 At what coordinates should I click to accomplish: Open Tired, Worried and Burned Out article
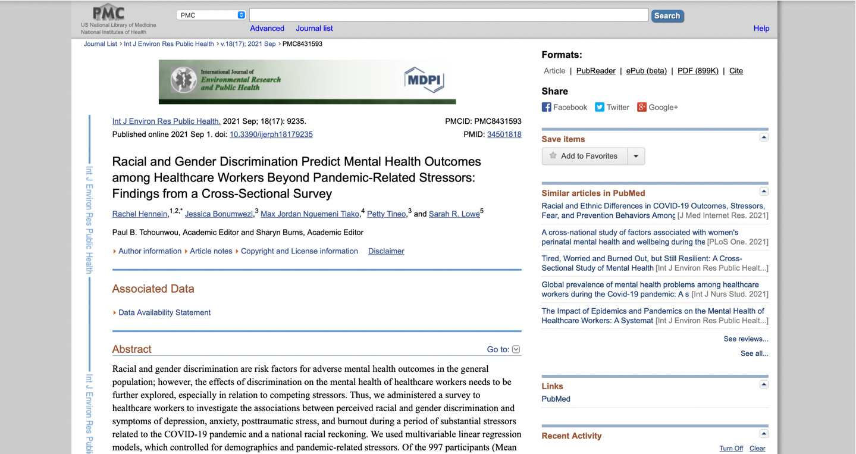(x=642, y=263)
